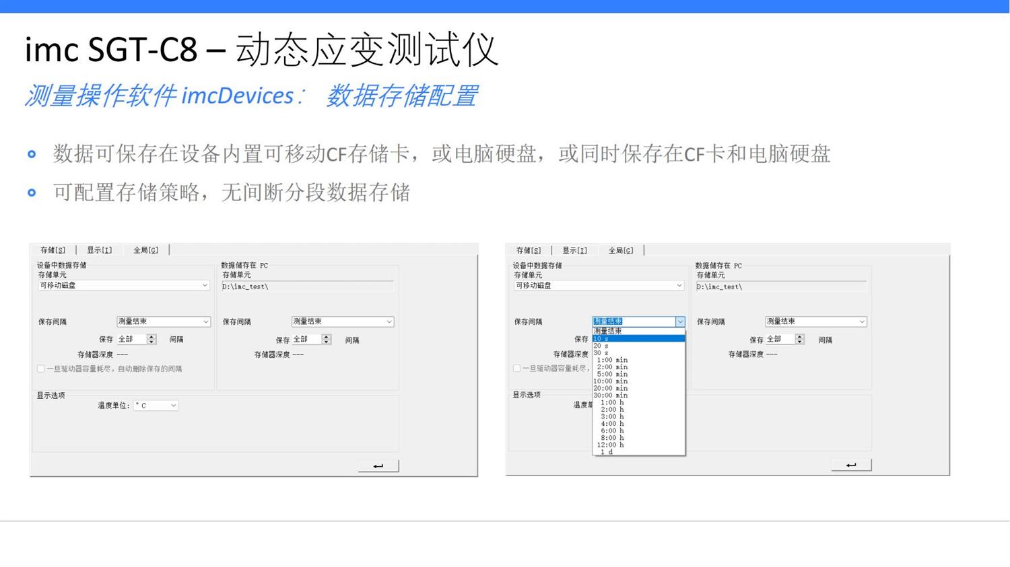Choose 5:00 min save interval
The height and width of the screenshot is (567, 1010).
point(638,374)
